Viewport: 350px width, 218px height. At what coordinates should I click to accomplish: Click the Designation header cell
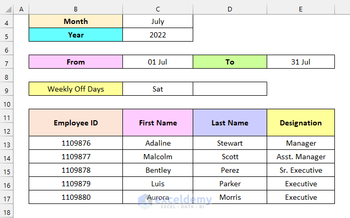tap(301, 123)
